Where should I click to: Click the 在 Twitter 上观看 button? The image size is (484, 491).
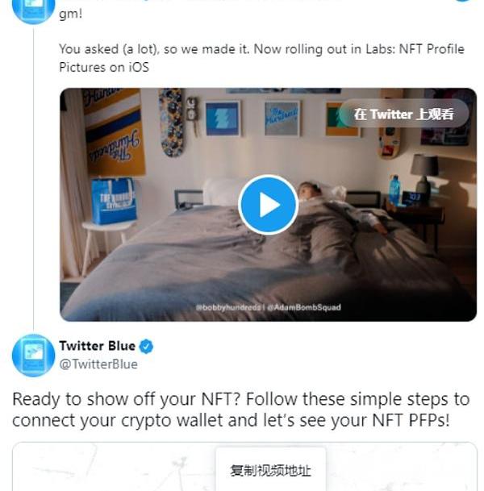point(404,114)
